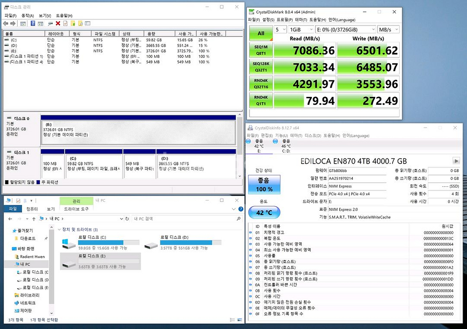Click the rightmost list-settings icon in Disk Management toolbar
This screenshot has width=467, height=329.
pos(87,24)
